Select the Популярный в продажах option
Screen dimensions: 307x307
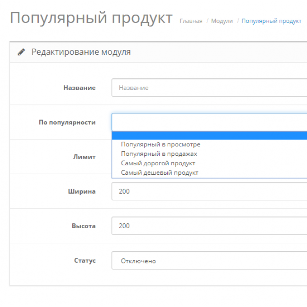[159, 154]
